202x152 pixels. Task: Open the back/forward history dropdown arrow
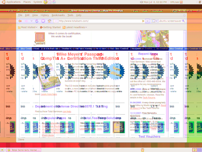pyautogui.click(x=31, y=21)
